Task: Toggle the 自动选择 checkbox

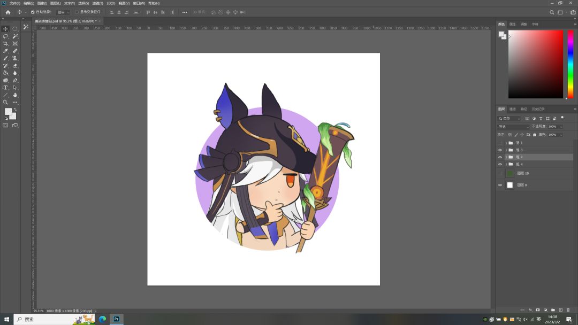Action: 33,12
